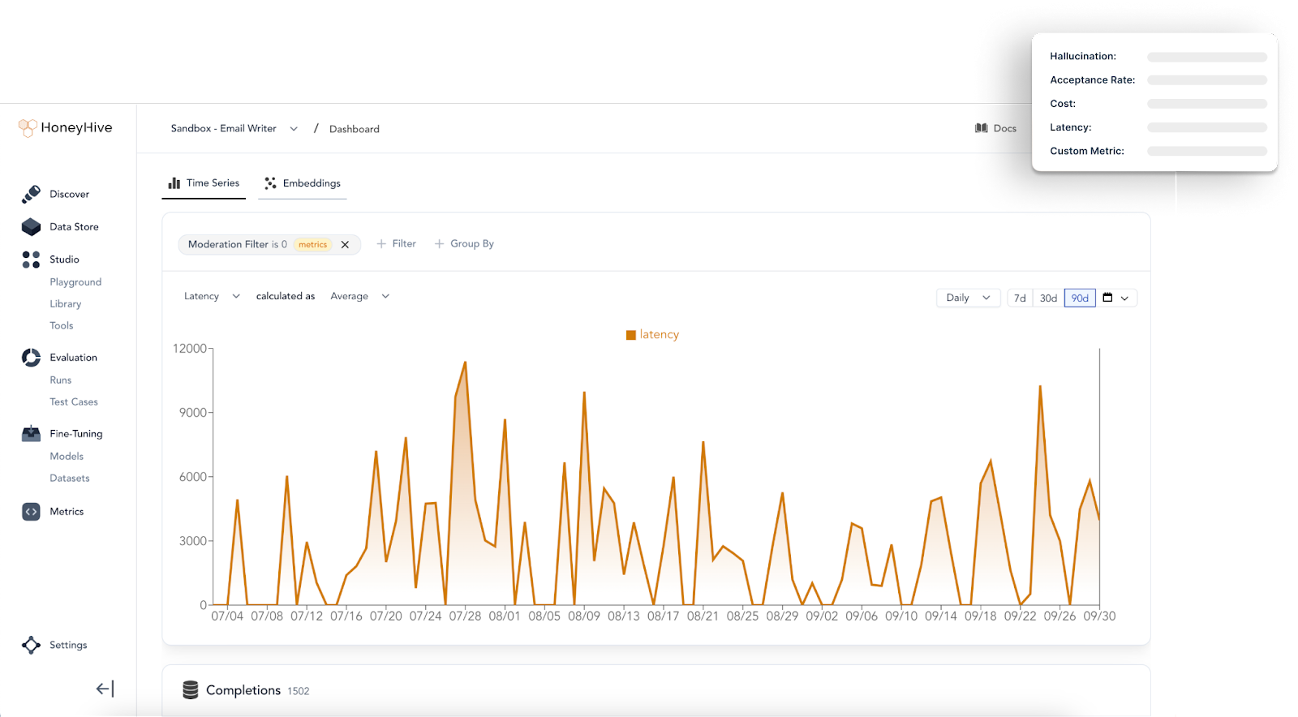Image resolution: width=1298 pixels, height=717 pixels.
Task: Click the Completions 1502 heading
Action: click(257, 690)
